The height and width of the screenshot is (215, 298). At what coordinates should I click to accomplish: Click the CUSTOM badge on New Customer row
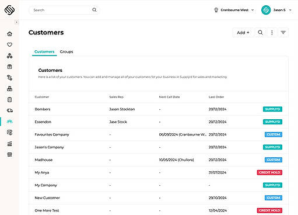click(x=274, y=197)
